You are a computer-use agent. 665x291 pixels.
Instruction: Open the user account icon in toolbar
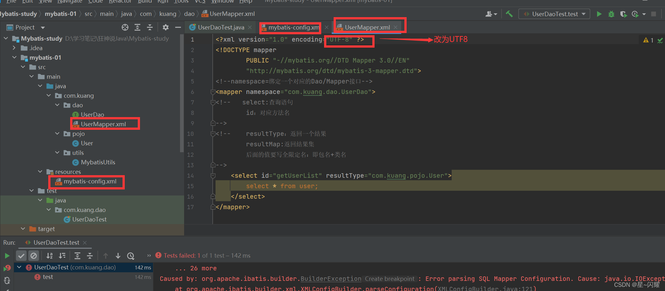(489, 14)
